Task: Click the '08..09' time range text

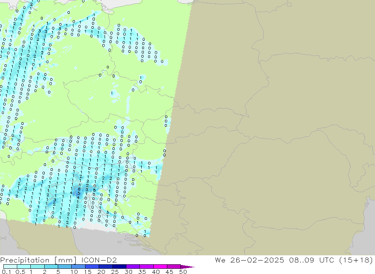Action: pyautogui.click(x=301, y=260)
